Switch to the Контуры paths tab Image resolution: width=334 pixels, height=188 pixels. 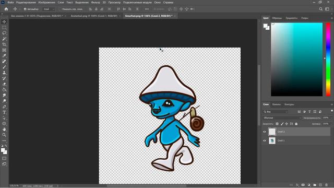point(289,104)
